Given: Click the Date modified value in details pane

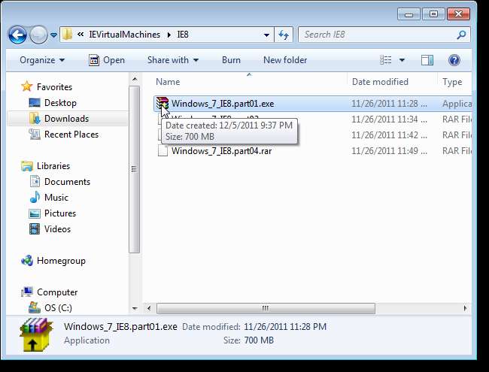Looking at the screenshot, I should pos(284,326).
